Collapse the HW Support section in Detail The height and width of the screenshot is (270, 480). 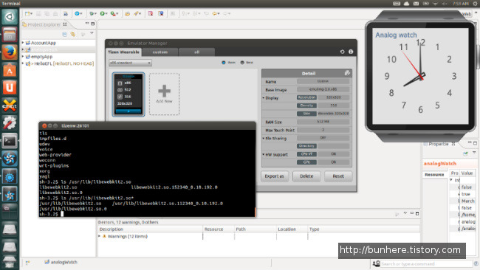coord(264,154)
